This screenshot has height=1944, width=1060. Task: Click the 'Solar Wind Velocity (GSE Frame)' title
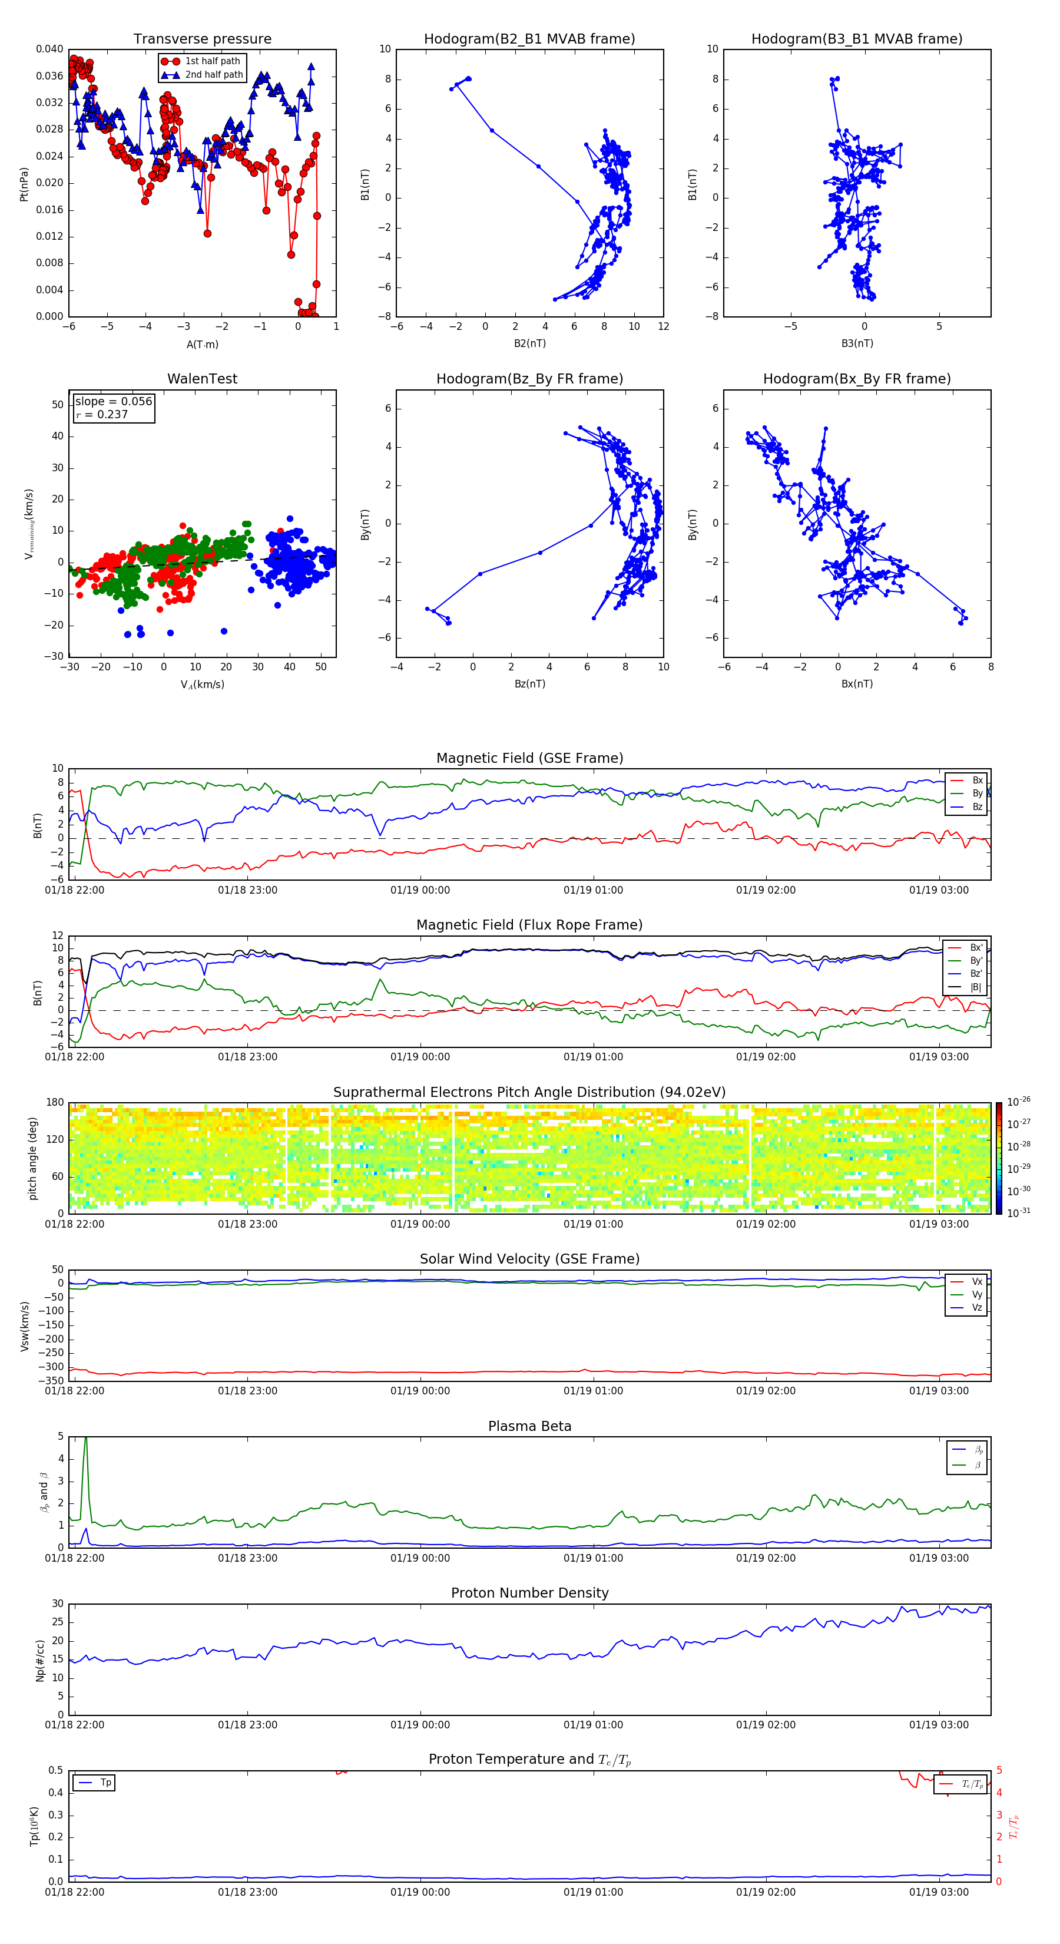point(529,1259)
